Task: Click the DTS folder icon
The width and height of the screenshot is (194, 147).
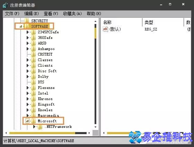Action: 34,82
